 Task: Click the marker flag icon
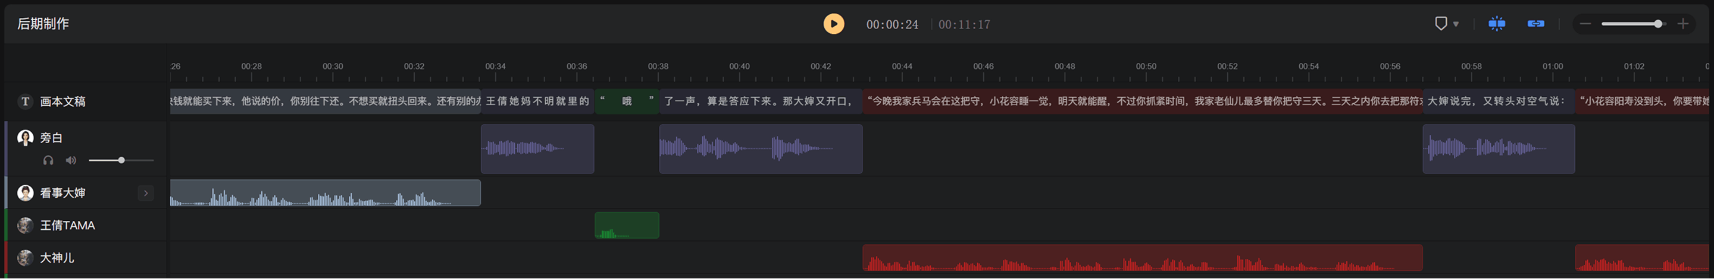click(x=1440, y=24)
